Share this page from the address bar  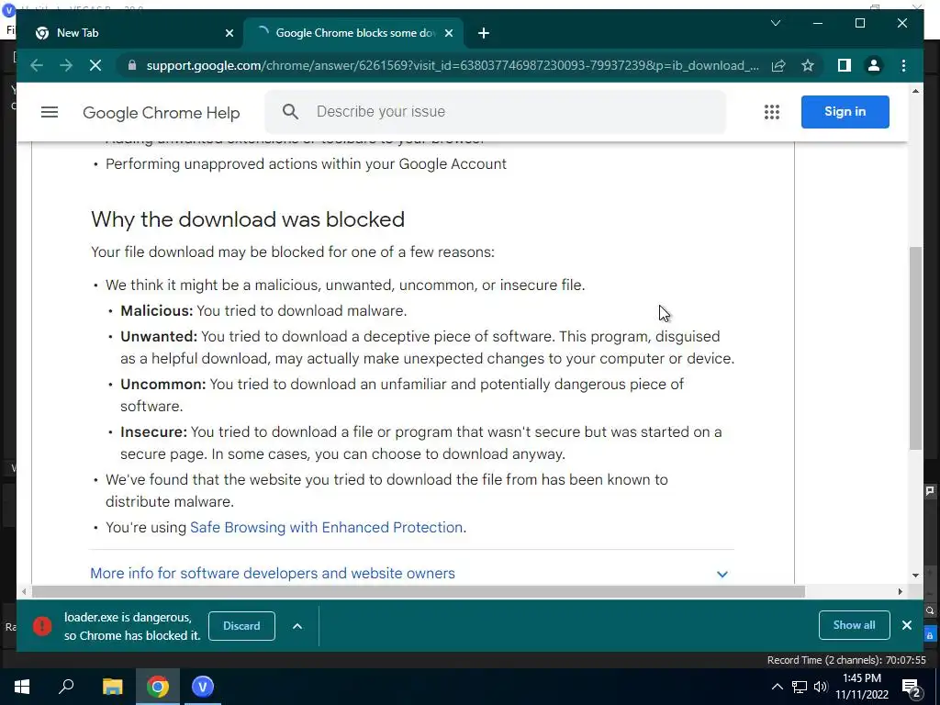(x=778, y=65)
